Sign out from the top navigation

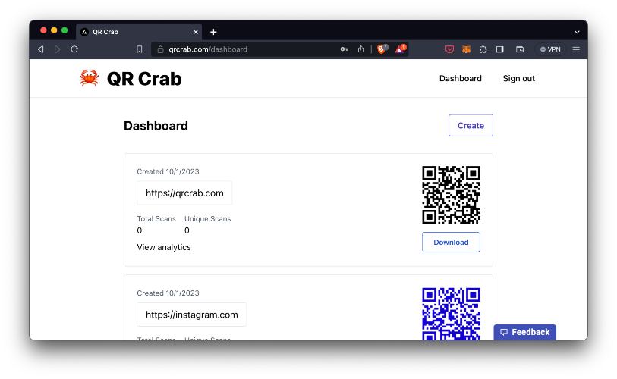click(518, 78)
